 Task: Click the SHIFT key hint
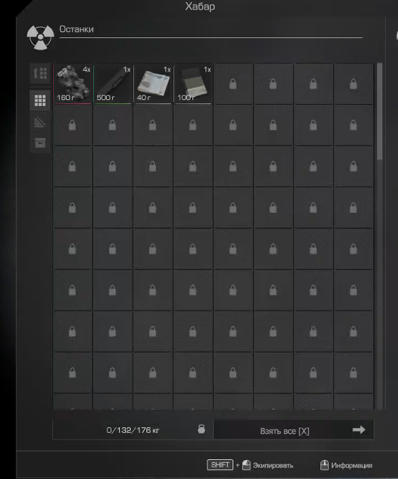[x=220, y=465]
